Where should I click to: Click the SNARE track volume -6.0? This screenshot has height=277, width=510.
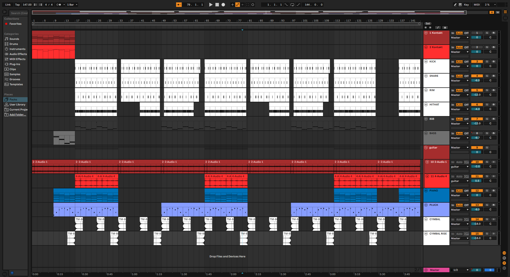coord(477,80)
